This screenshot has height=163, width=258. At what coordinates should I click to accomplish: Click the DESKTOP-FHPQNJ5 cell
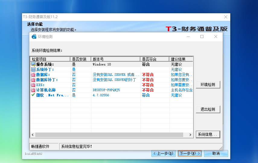(x=106, y=90)
